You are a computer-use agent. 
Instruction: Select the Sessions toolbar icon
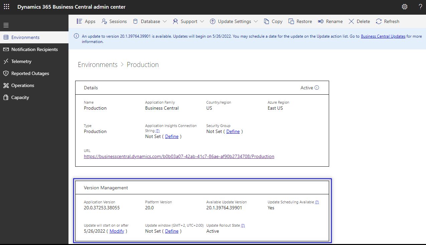114,21
